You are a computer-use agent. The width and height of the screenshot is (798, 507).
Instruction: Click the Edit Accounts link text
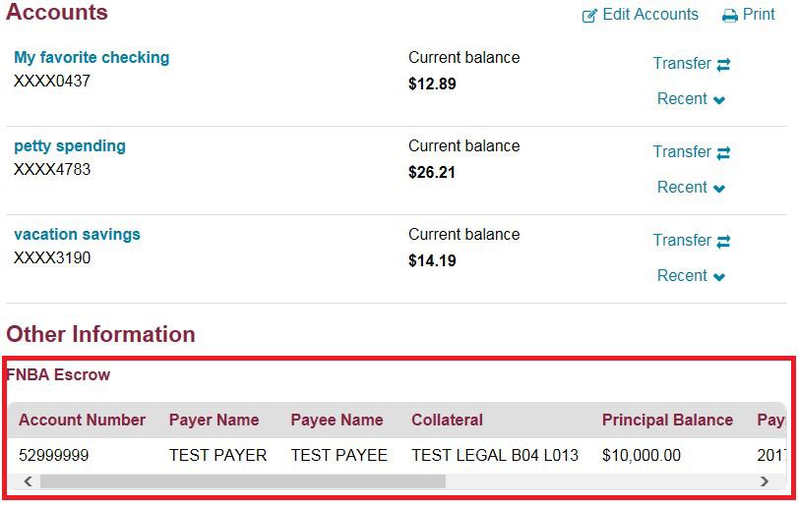650,15
